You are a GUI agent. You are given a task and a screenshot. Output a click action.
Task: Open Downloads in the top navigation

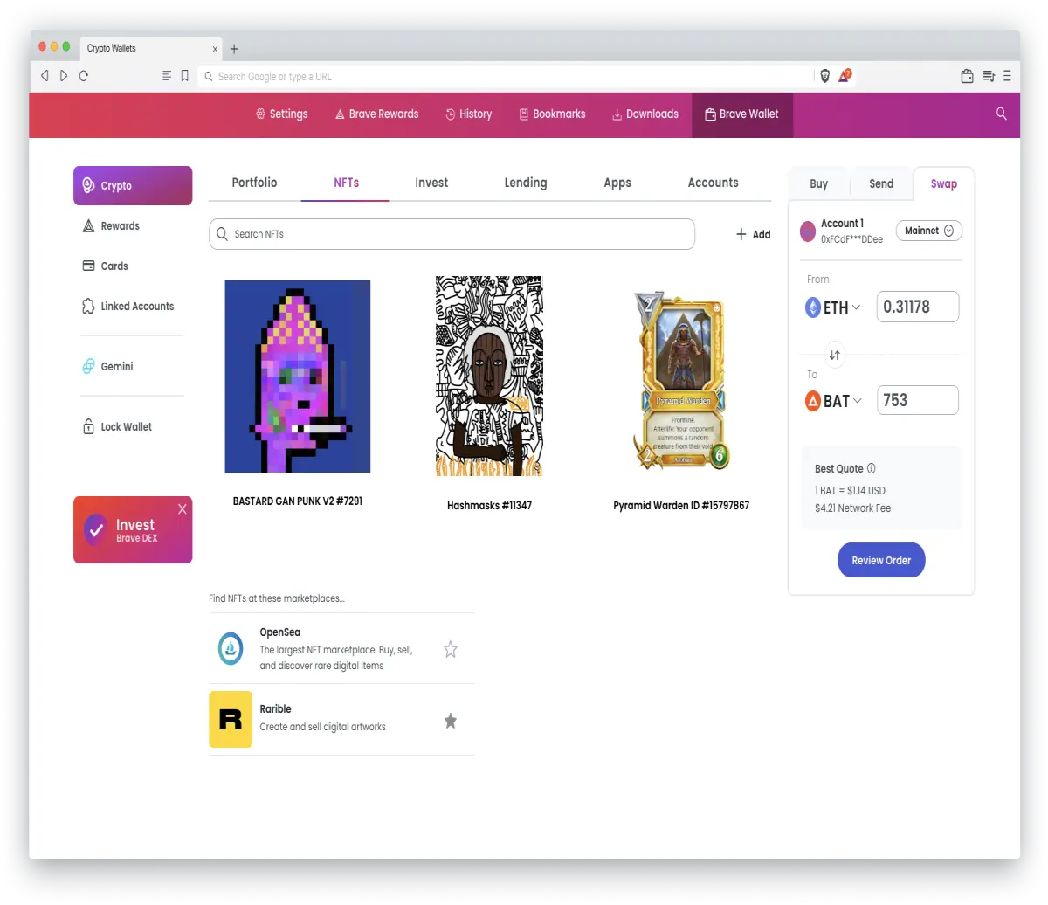[645, 114]
